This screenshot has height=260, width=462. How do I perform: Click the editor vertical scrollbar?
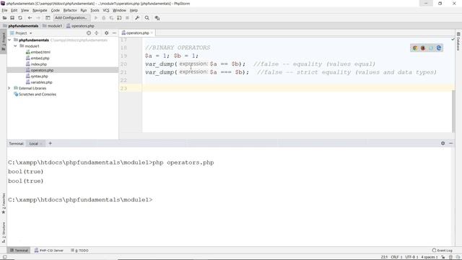point(453,110)
